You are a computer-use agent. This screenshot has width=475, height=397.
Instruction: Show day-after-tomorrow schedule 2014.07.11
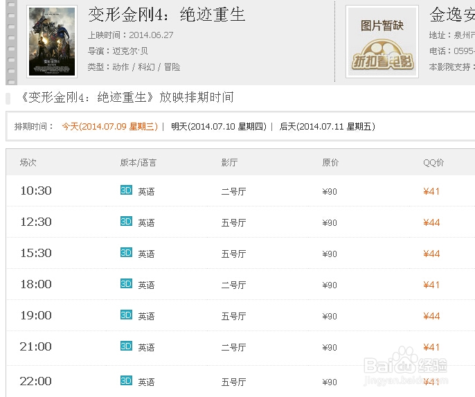coord(327,127)
